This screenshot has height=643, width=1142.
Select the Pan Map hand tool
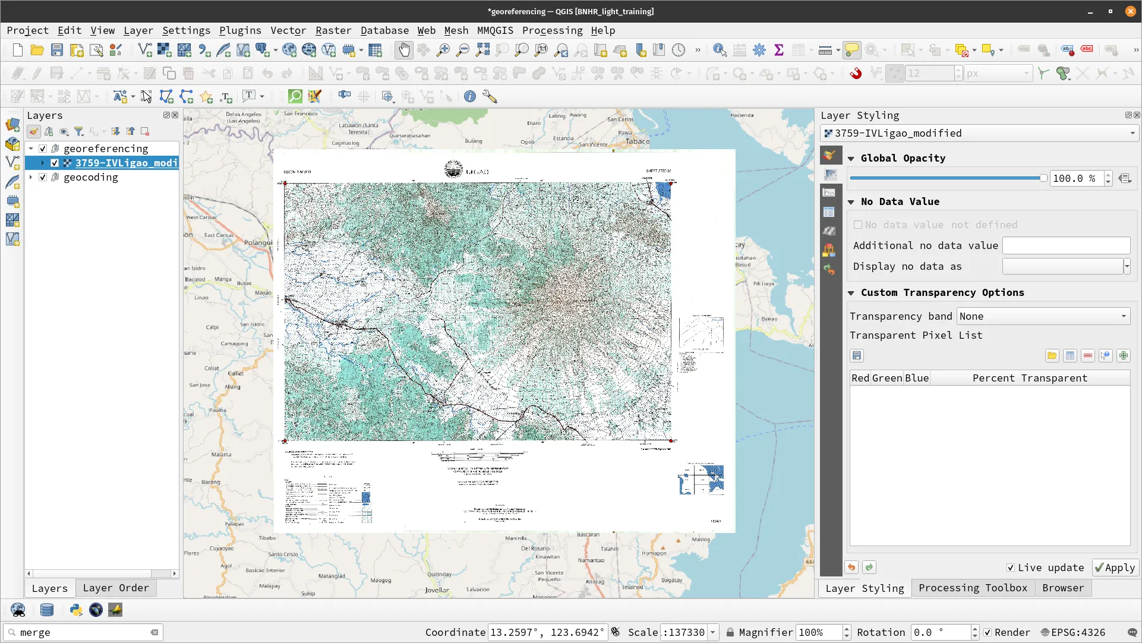[x=404, y=51]
